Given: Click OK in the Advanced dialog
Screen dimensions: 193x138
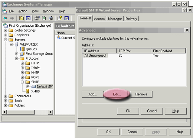Looking at the screenshot, I should [x=128, y=111].
